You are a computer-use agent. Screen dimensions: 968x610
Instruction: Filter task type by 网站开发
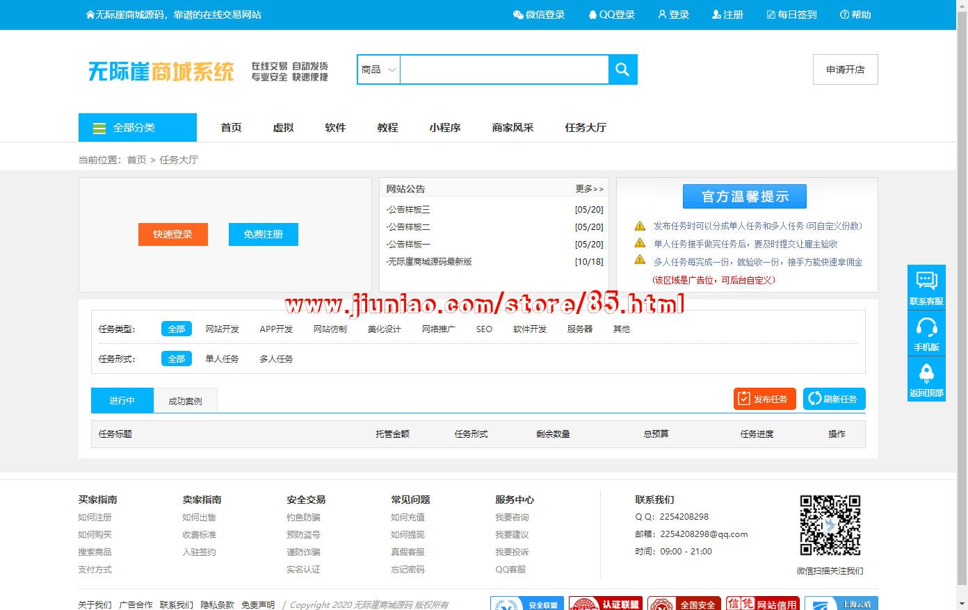[x=222, y=329]
